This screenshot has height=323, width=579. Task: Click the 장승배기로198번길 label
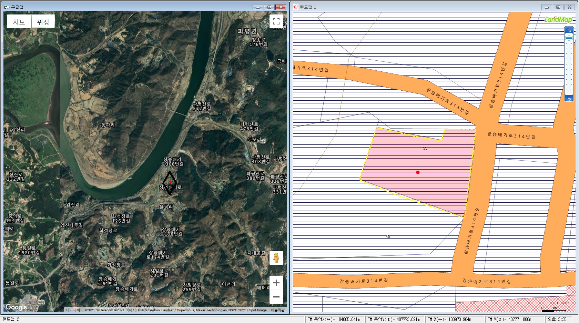point(171,231)
